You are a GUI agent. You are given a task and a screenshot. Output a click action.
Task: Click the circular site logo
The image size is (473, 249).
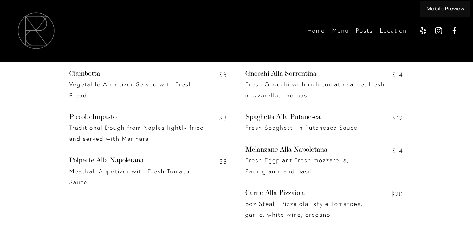(x=36, y=31)
